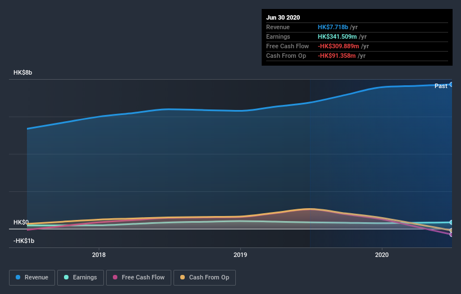This screenshot has width=461, height=294.
Task: Toggle the Cash From Op legend button
Action: click(204, 278)
